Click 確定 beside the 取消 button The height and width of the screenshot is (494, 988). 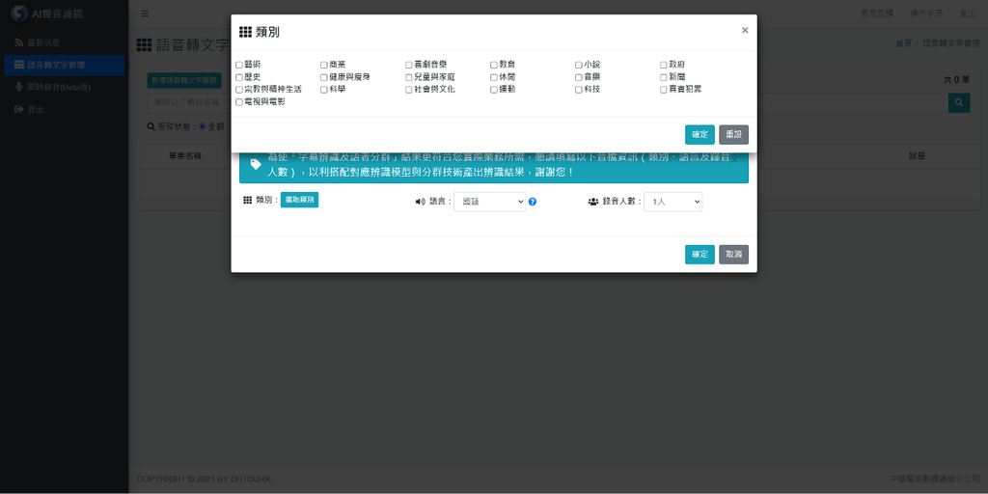[x=700, y=255]
